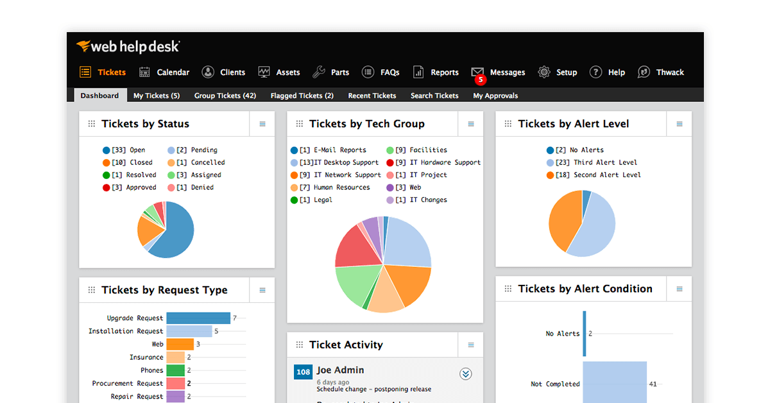This screenshot has width=770, height=403.
Task: Click the red 5 unread messages badge
Action: [x=481, y=80]
